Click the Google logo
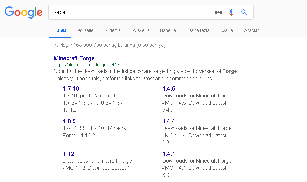 click(x=24, y=12)
